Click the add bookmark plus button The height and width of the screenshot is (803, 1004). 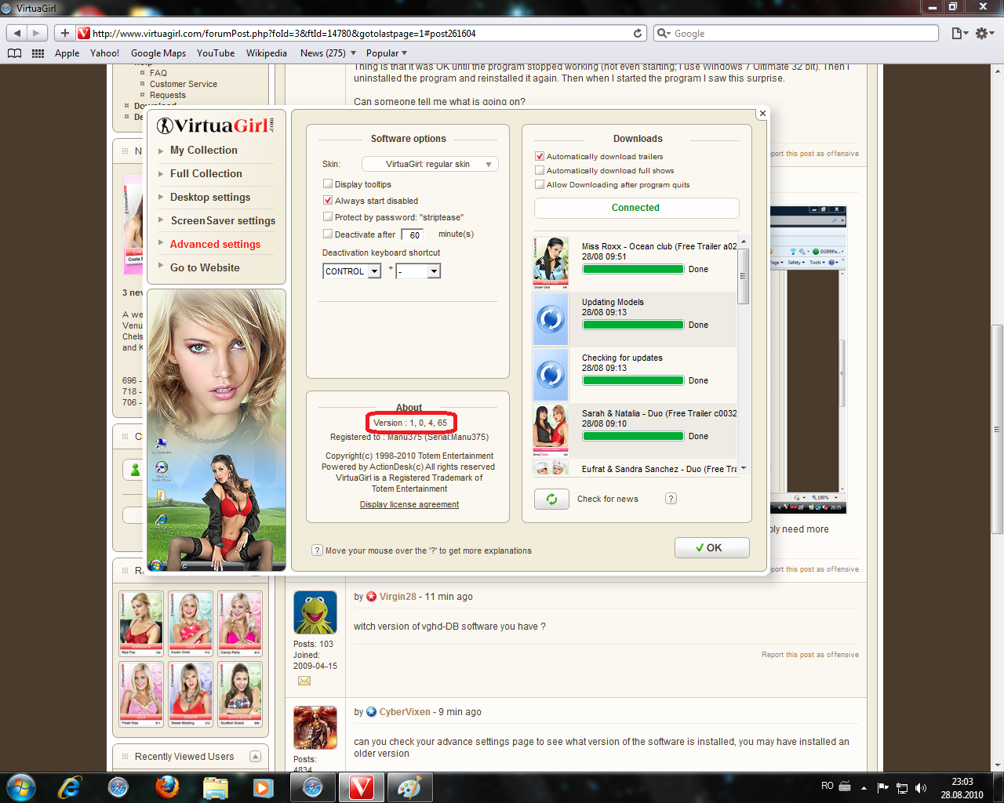pos(65,33)
